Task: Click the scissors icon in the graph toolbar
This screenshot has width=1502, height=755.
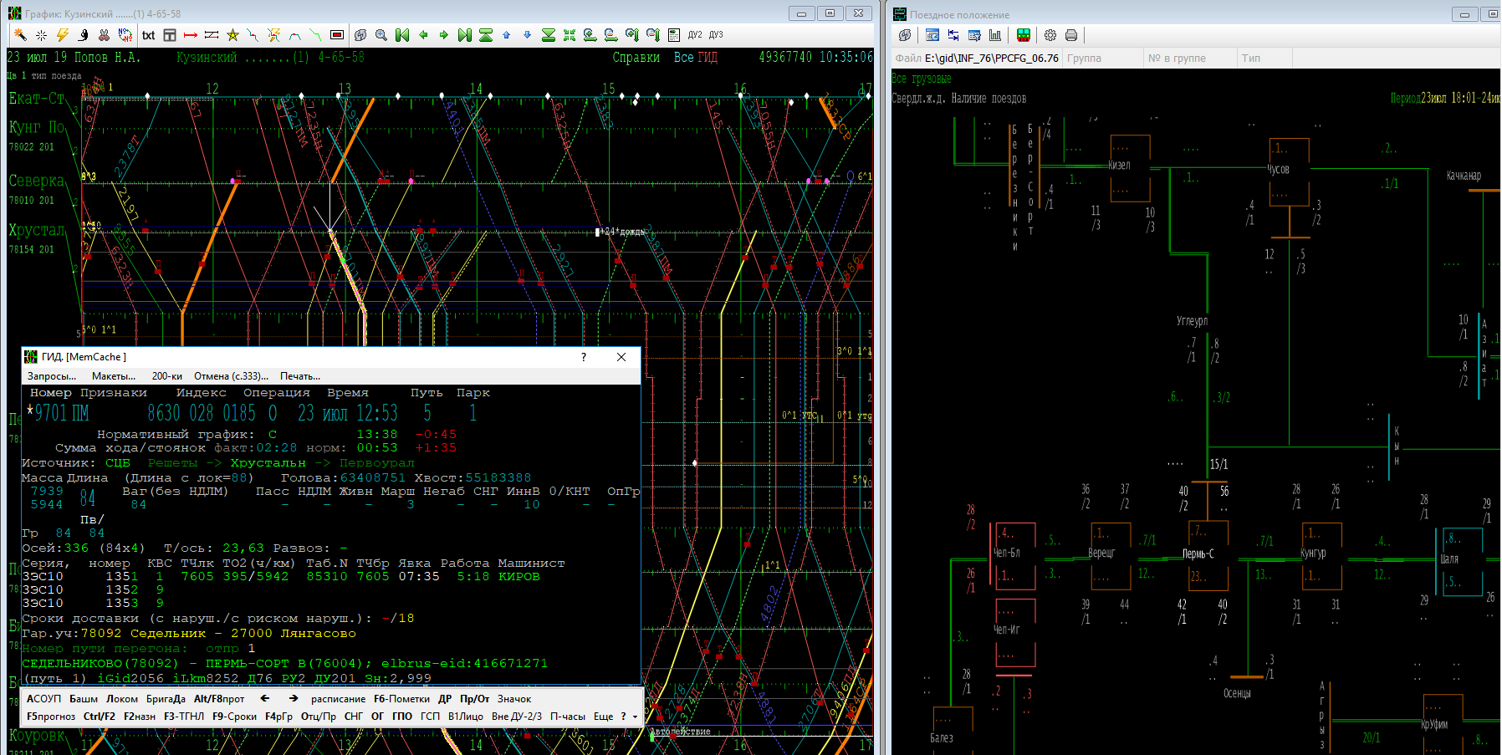Action: 104,35
